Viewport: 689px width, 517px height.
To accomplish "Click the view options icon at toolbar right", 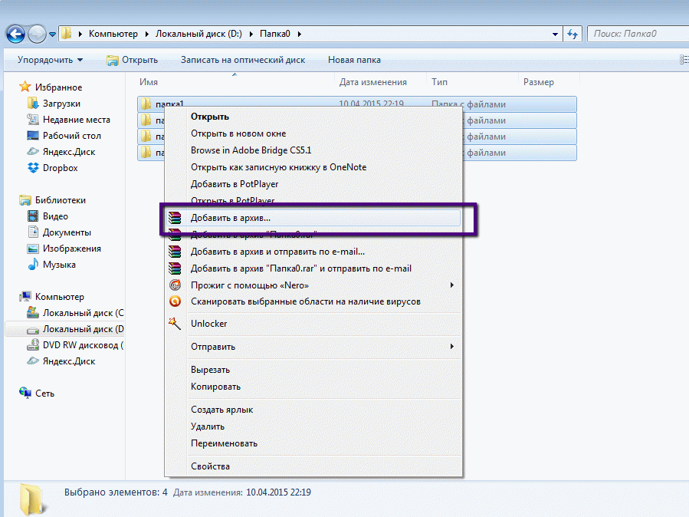I will click(684, 60).
